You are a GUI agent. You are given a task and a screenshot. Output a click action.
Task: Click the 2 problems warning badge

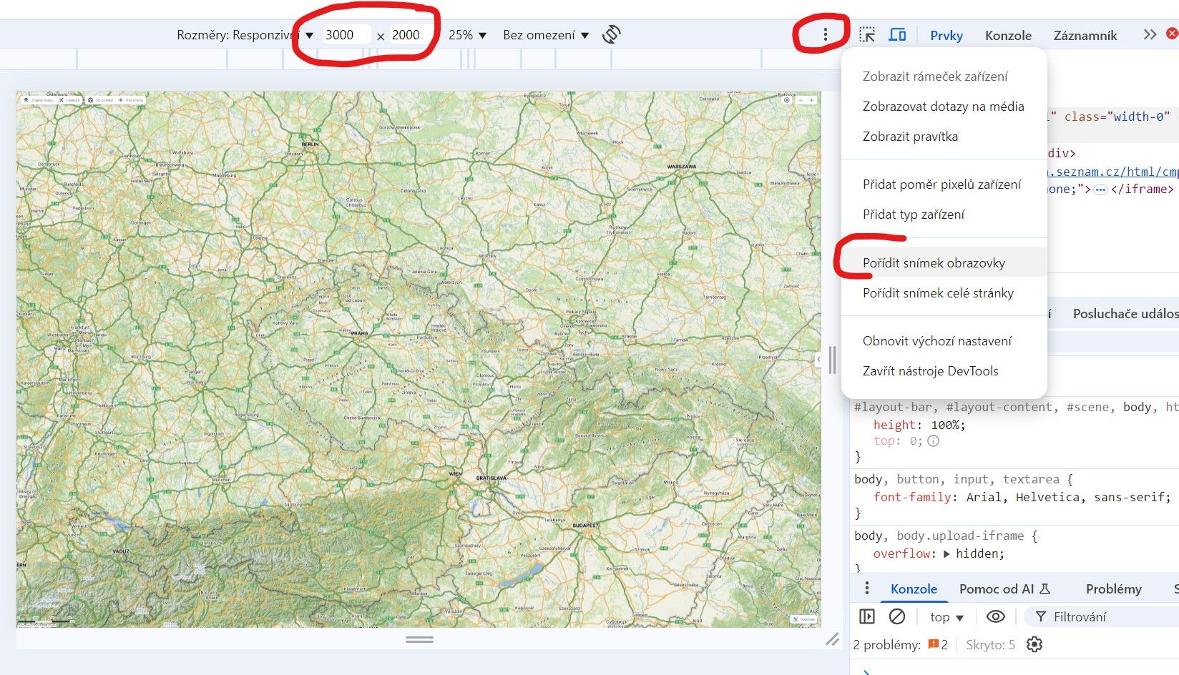point(938,644)
